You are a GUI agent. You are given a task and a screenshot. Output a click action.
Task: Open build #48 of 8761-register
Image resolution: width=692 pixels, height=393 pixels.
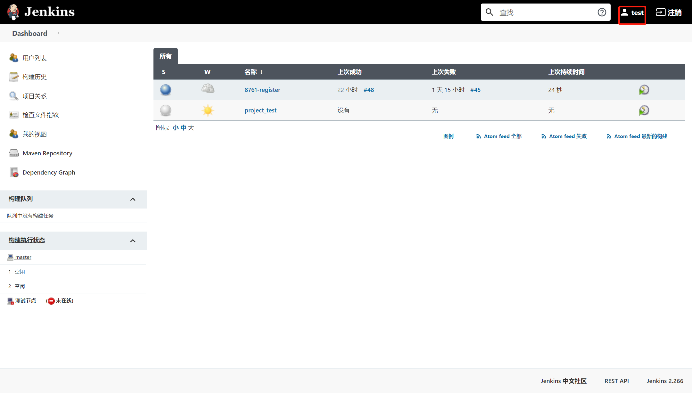pyautogui.click(x=369, y=90)
